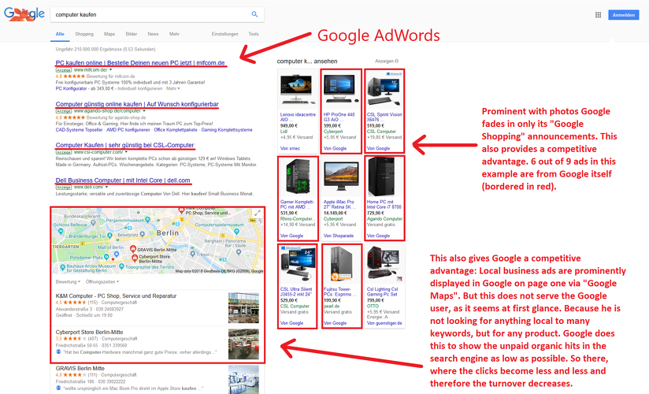Switch to the Maps tab

(109, 34)
